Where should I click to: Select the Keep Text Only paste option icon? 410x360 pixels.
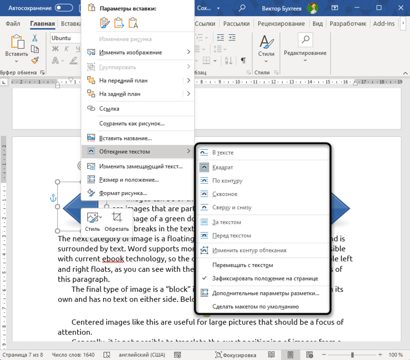coord(134,23)
